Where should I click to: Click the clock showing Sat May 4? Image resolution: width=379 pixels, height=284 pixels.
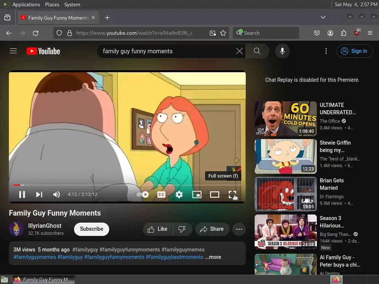pos(356,4)
